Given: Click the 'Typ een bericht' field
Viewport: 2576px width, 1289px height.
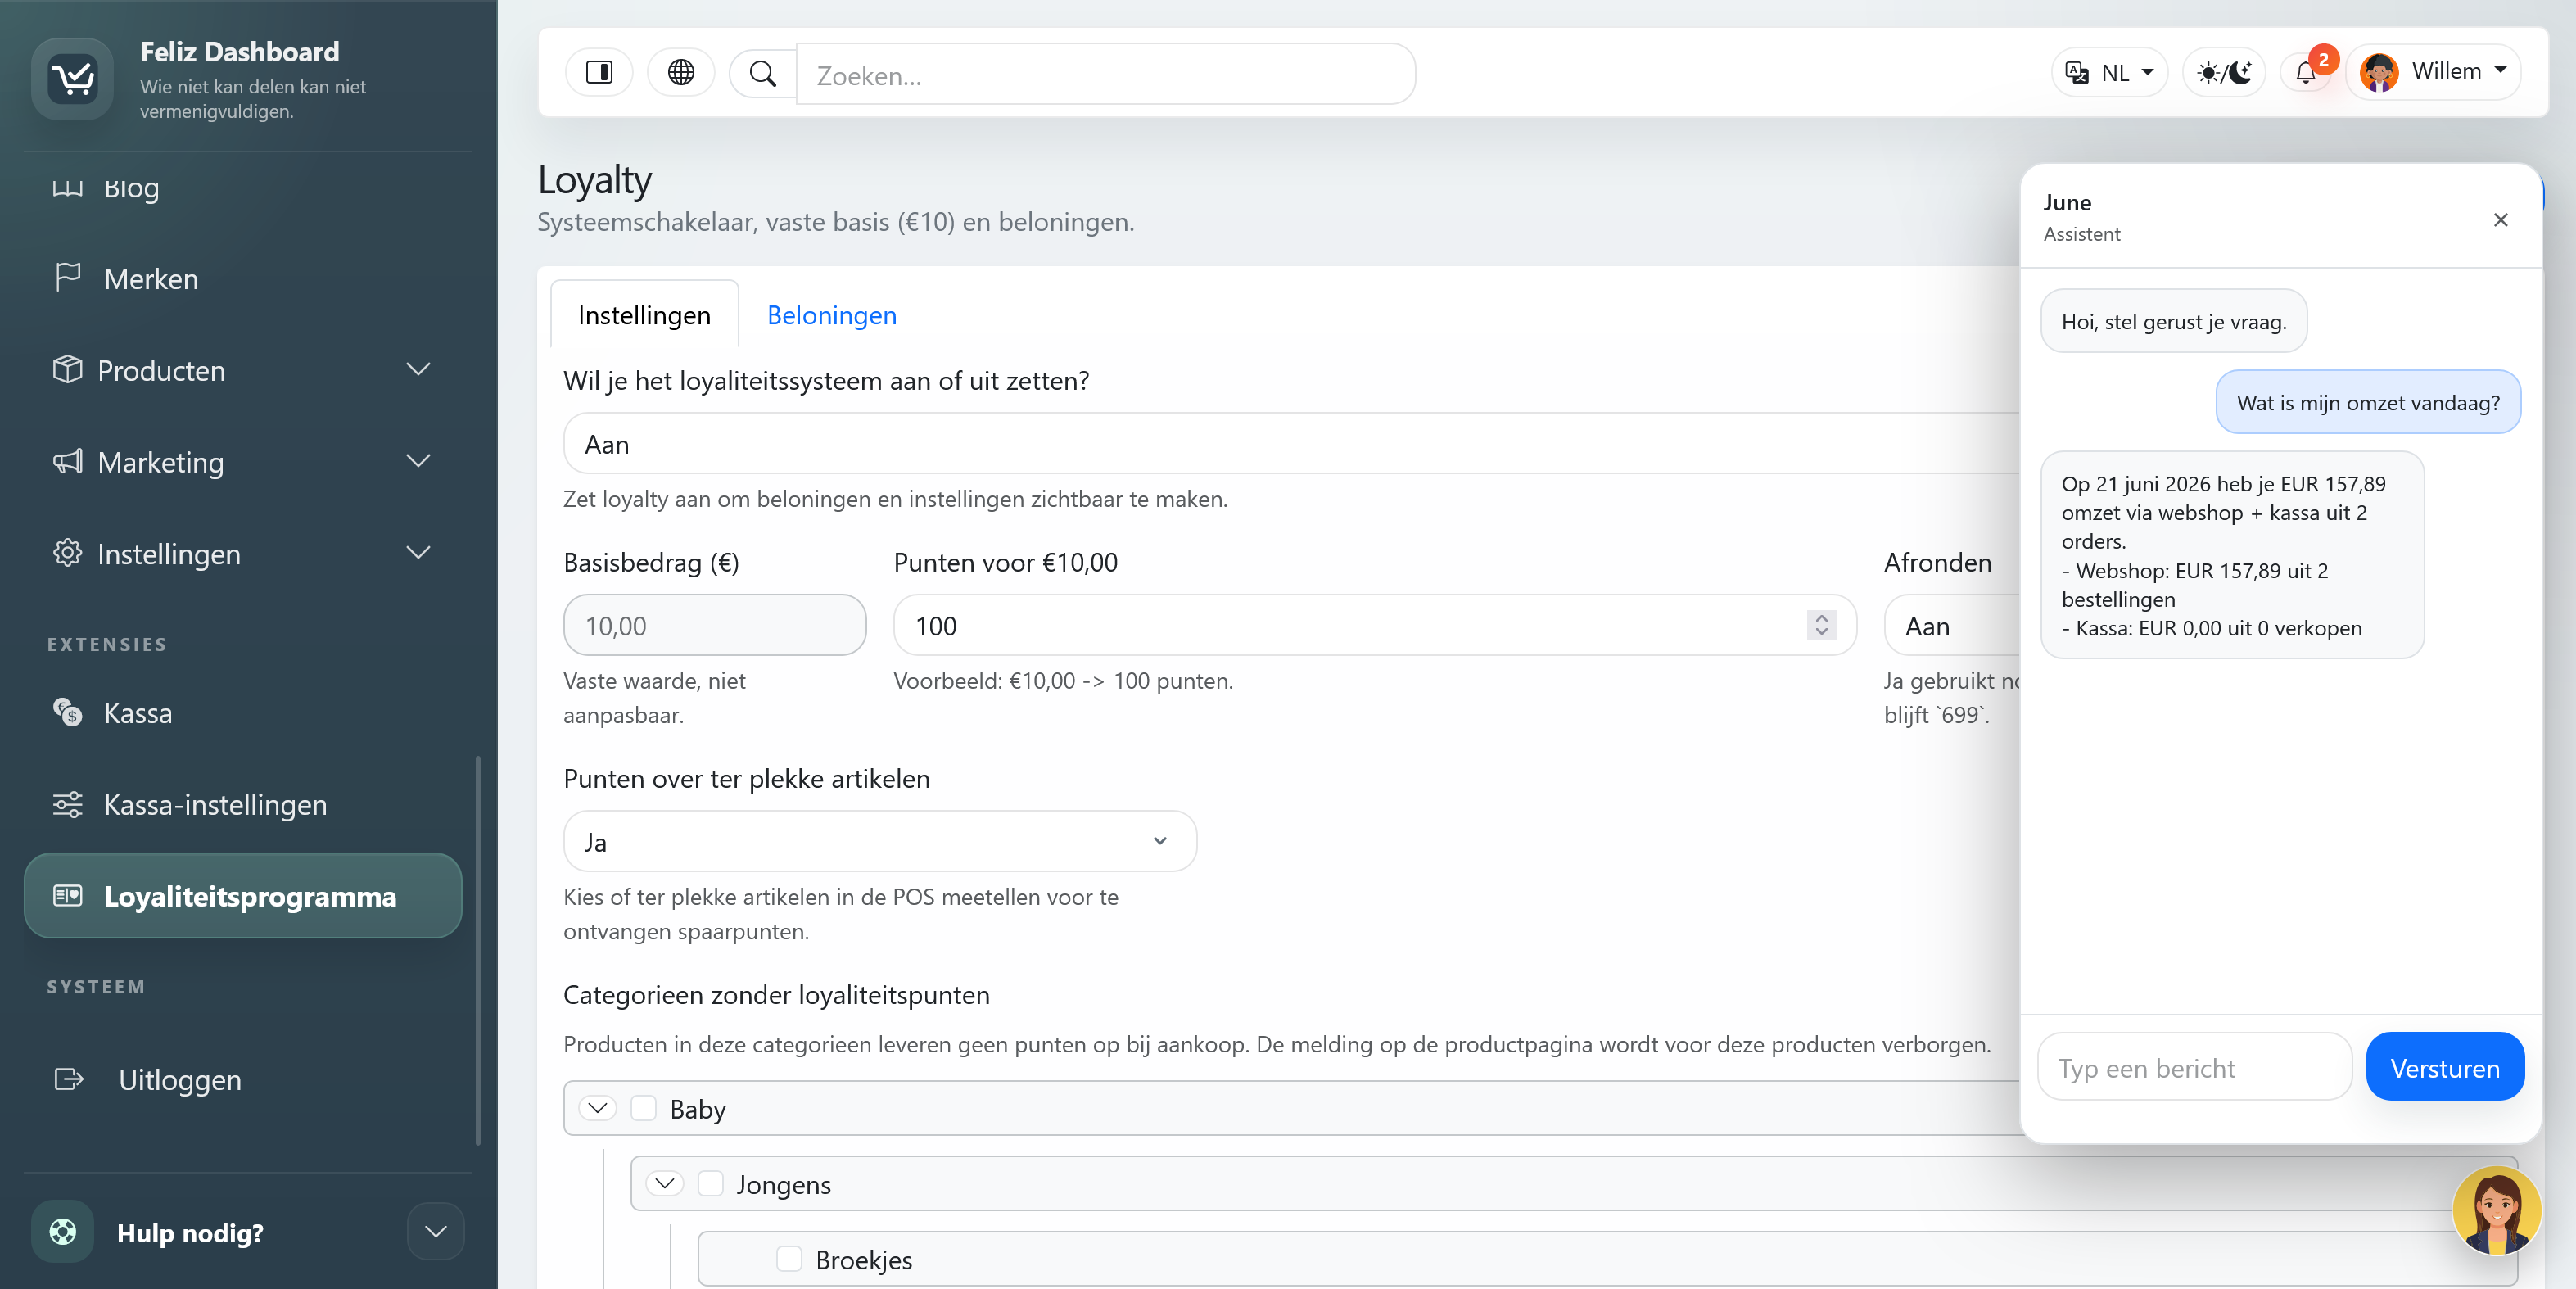Looking at the screenshot, I should [2194, 1067].
